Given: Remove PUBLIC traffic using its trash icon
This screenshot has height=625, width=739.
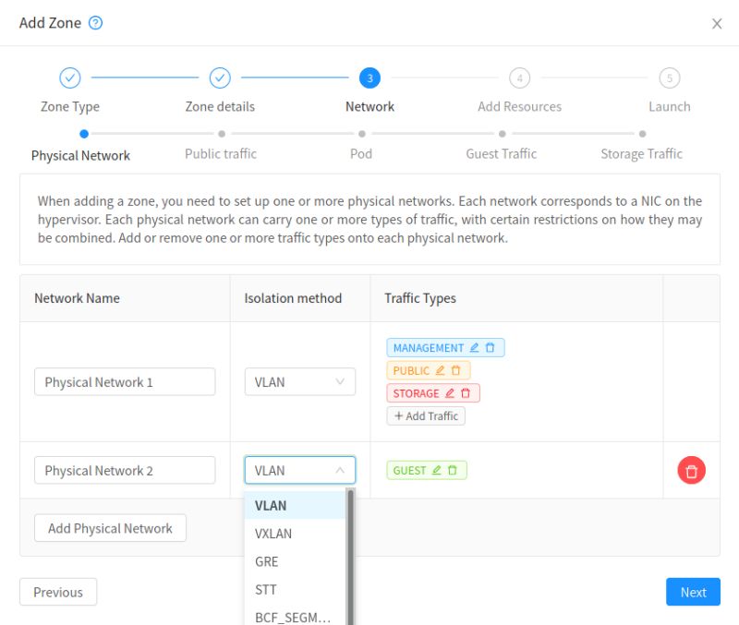Looking at the screenshot, I should [455, 371].
